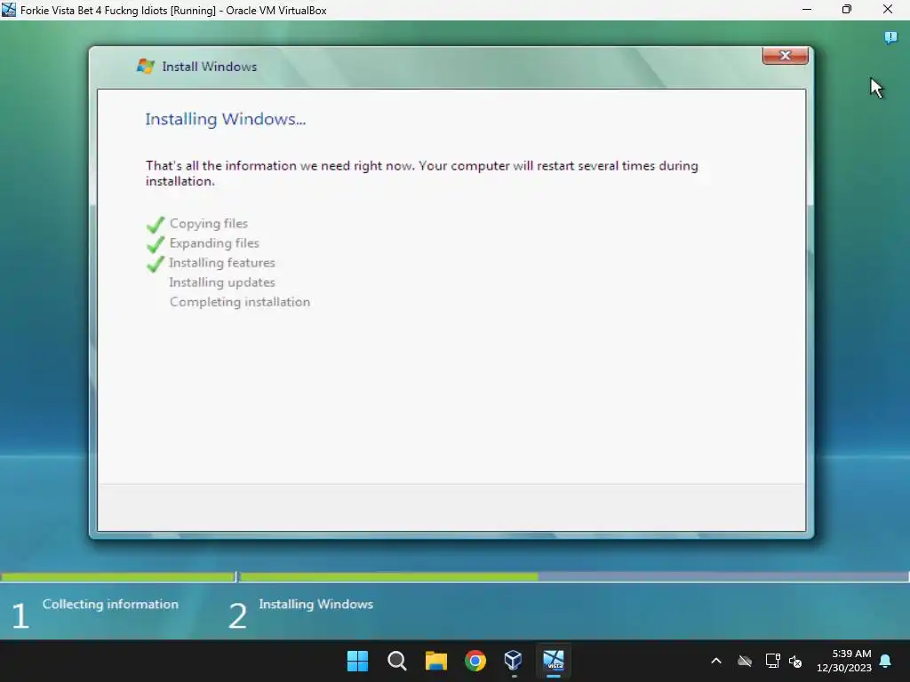Click the VirtualBox notification icon in the VM's top-right corner

[x=890, y=38]
